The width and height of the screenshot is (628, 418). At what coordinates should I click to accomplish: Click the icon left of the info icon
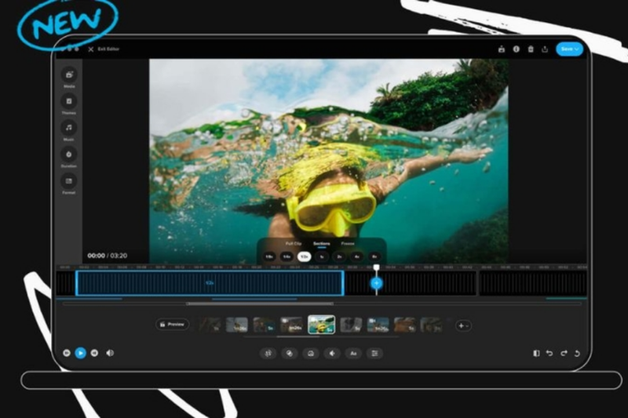click(502, 49)
